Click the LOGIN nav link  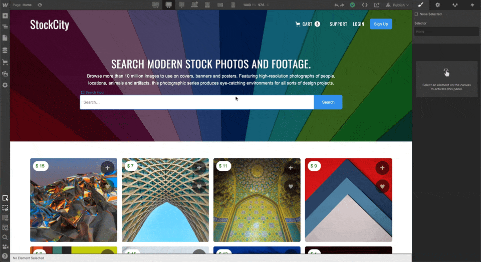[x=358, y=24]
